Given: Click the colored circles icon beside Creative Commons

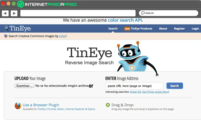Looking at the screenshot, I should (6, 36).
